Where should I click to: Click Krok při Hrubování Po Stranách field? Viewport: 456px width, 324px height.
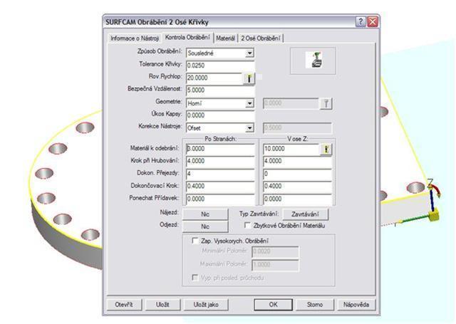click(x=220, y=161)
